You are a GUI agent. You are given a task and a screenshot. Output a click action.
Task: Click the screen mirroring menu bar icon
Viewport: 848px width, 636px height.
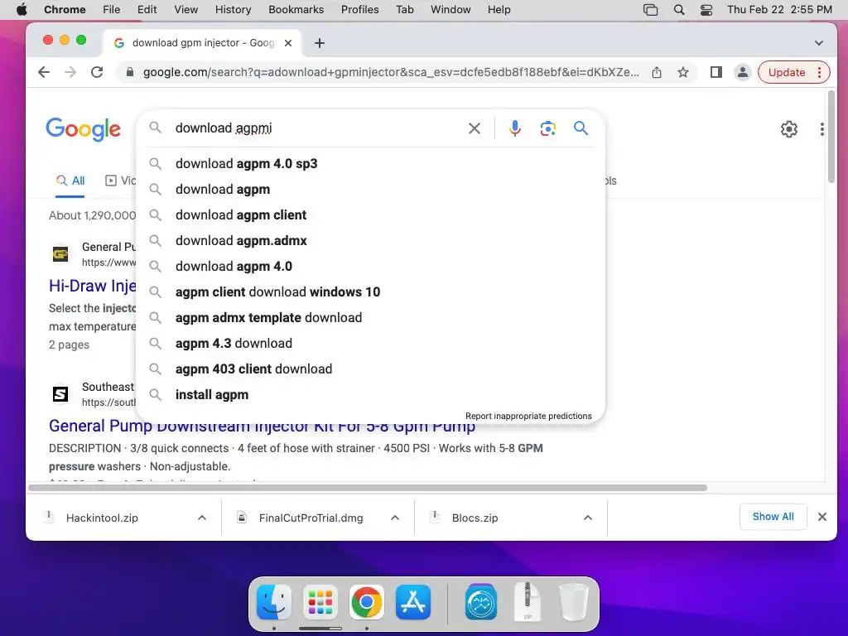651,10
